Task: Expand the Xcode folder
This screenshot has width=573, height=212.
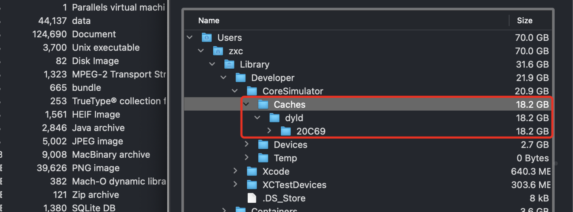Action: [235, 171]
